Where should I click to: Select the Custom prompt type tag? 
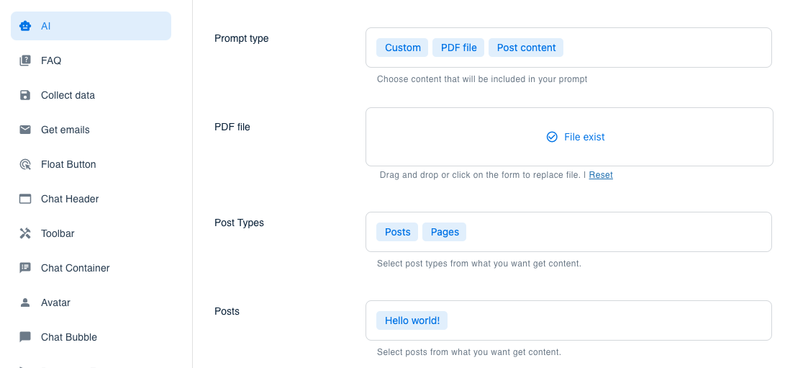(x=402, y=48)
